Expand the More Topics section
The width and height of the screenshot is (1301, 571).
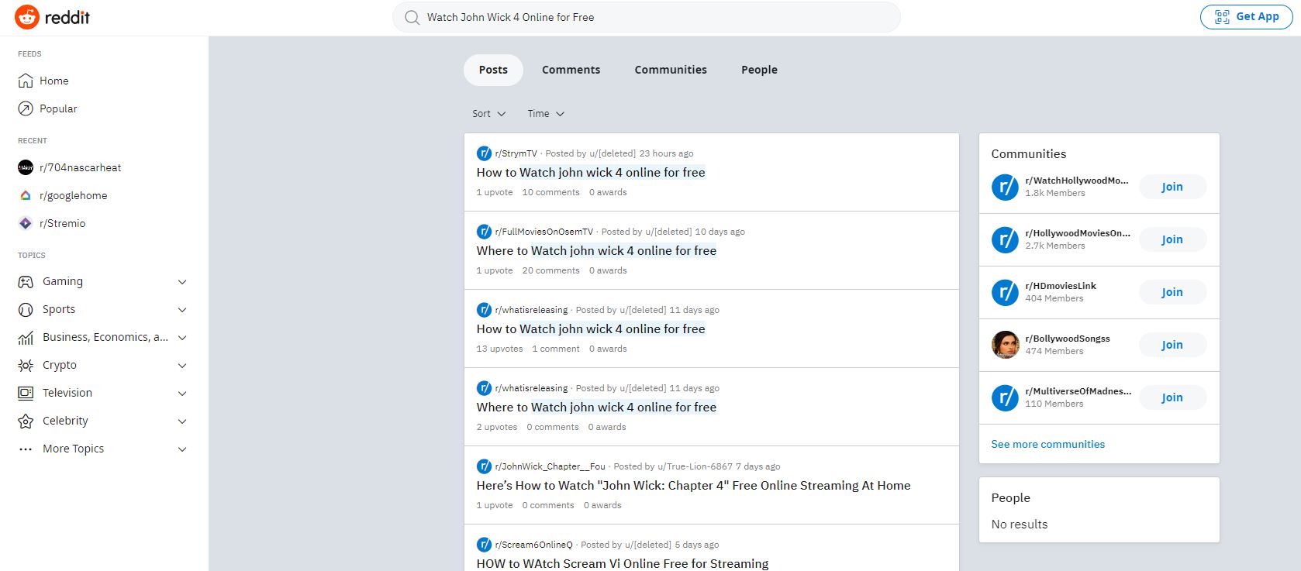click(x=182, y=449)
